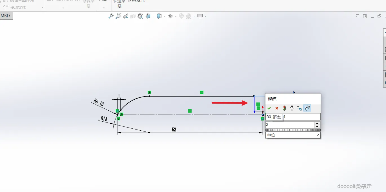The height and width of the screenshot is (192, 386).
Task: Click the Reset spin increment icon
Action: 300,108
